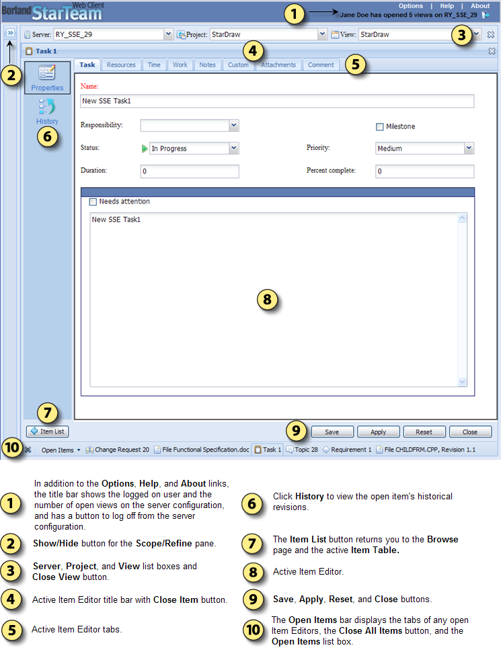Click the Server icon beside server list

click(28, 34)
